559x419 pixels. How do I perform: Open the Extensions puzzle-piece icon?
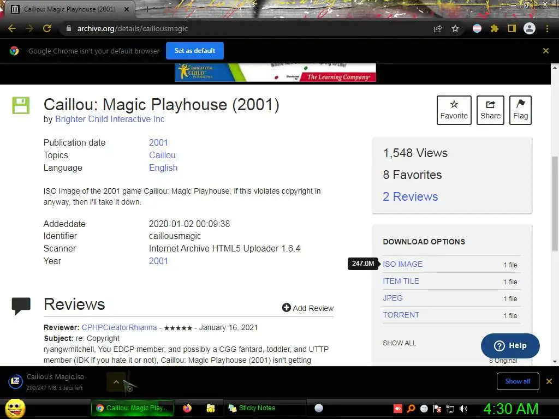pyautogui.click(x=495, y=28)
